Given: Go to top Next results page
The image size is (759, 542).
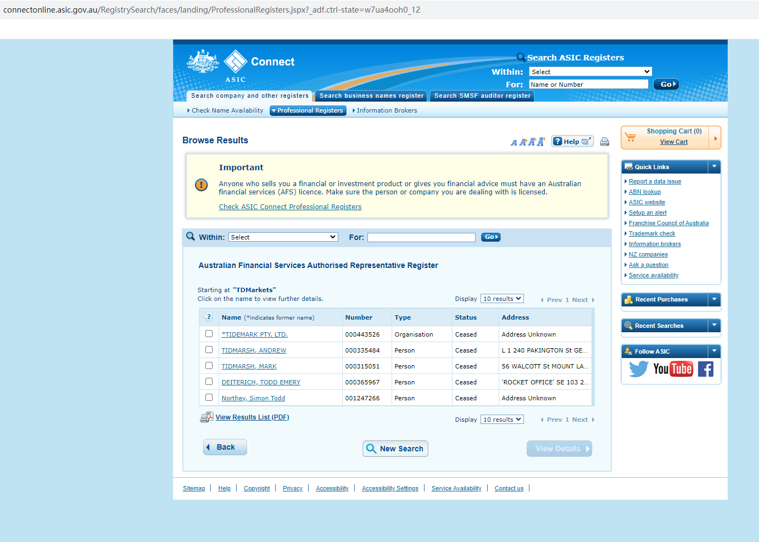Looking at the screenshot, I should (583, 300).
